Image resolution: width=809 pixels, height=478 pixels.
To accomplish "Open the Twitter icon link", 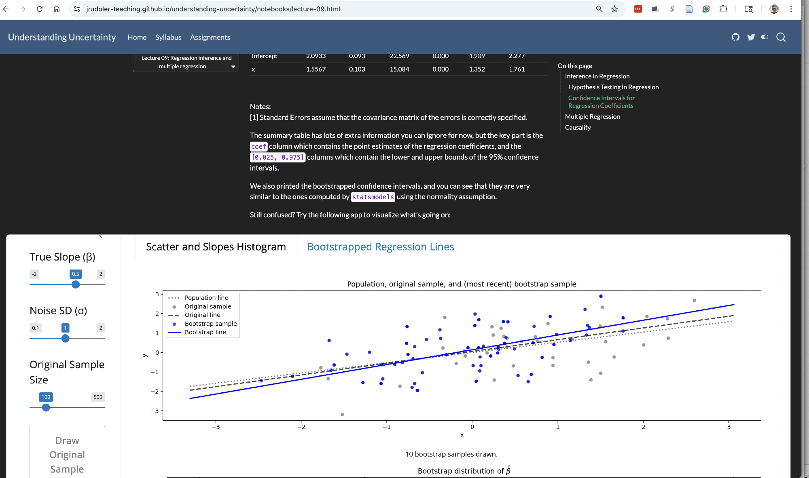I will coord(751,37).
